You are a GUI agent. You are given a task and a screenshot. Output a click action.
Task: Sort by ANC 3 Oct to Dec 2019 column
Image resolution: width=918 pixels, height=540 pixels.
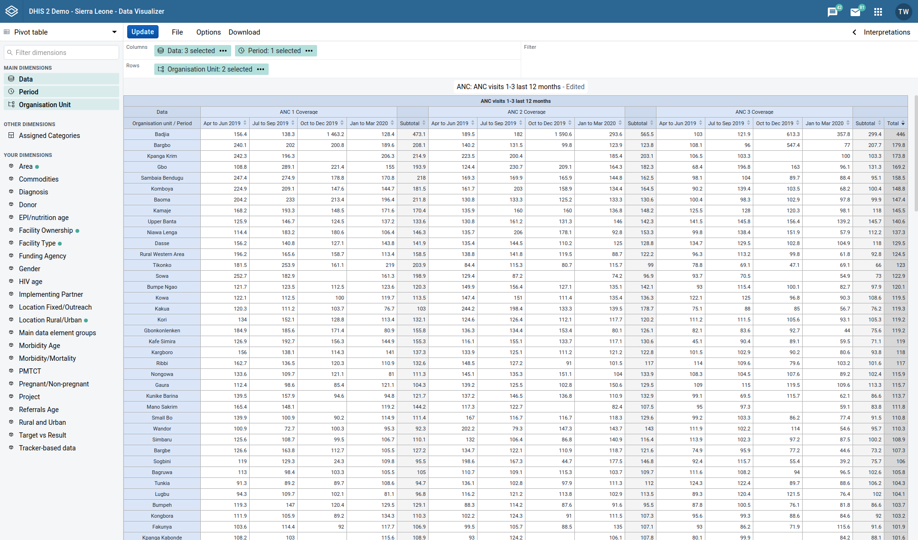click(x=797, y=123)
